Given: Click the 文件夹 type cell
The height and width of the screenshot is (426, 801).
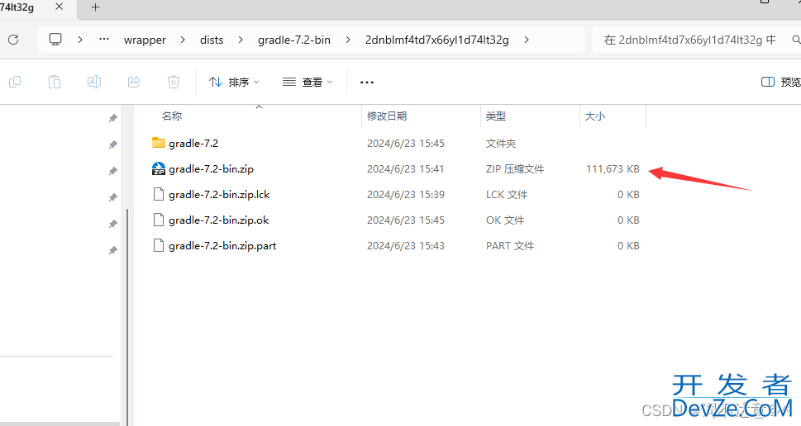Looking at the screenshot, I should tap(501, 144).
